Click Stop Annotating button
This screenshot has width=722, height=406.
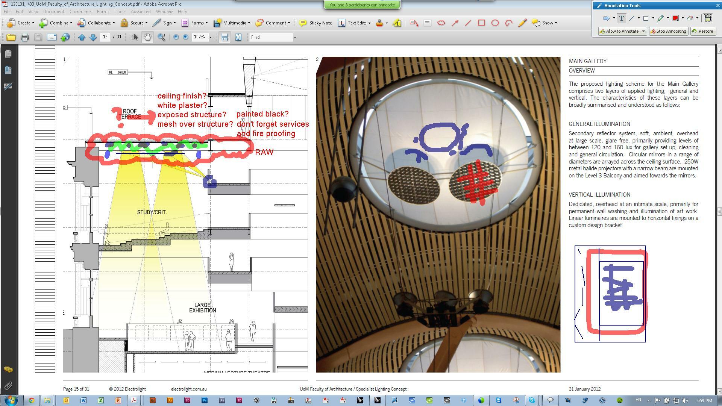(x=668, y=31)
